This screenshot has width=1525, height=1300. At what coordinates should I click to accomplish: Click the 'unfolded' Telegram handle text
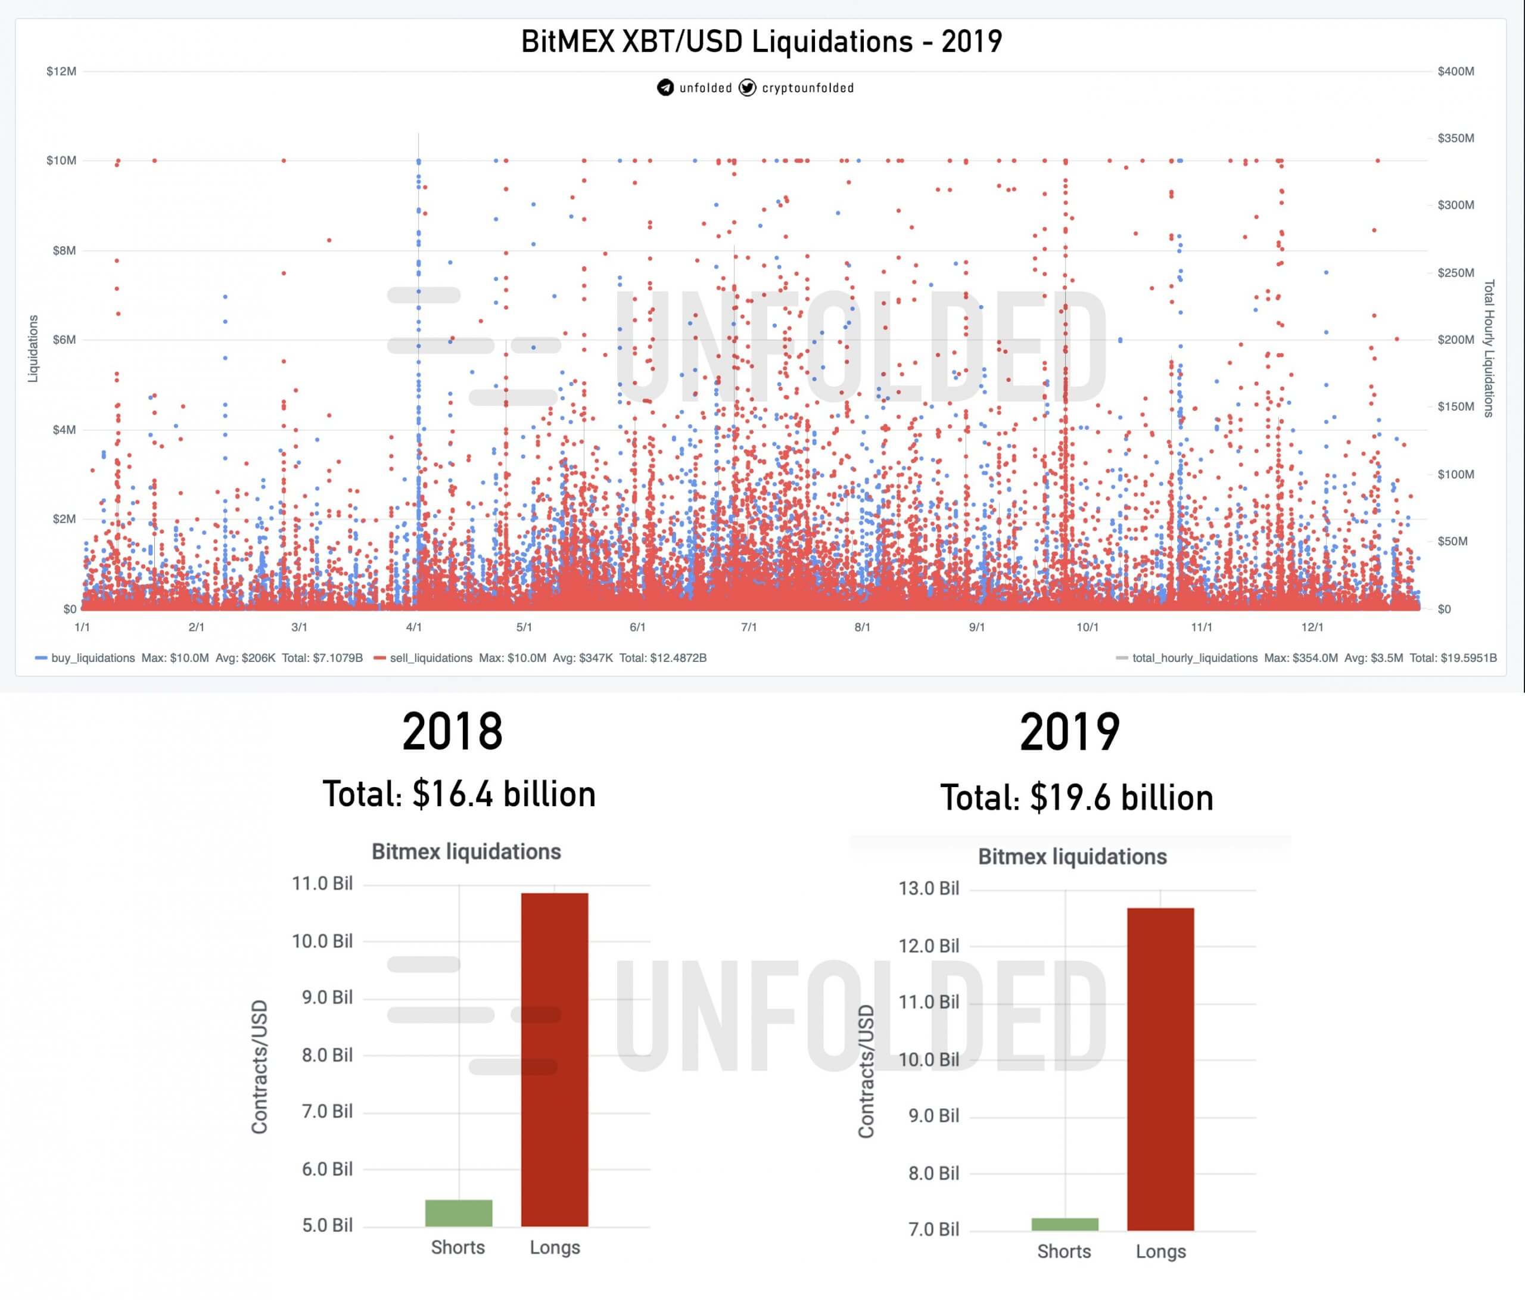pyautogui.click(x=705, y=88)
